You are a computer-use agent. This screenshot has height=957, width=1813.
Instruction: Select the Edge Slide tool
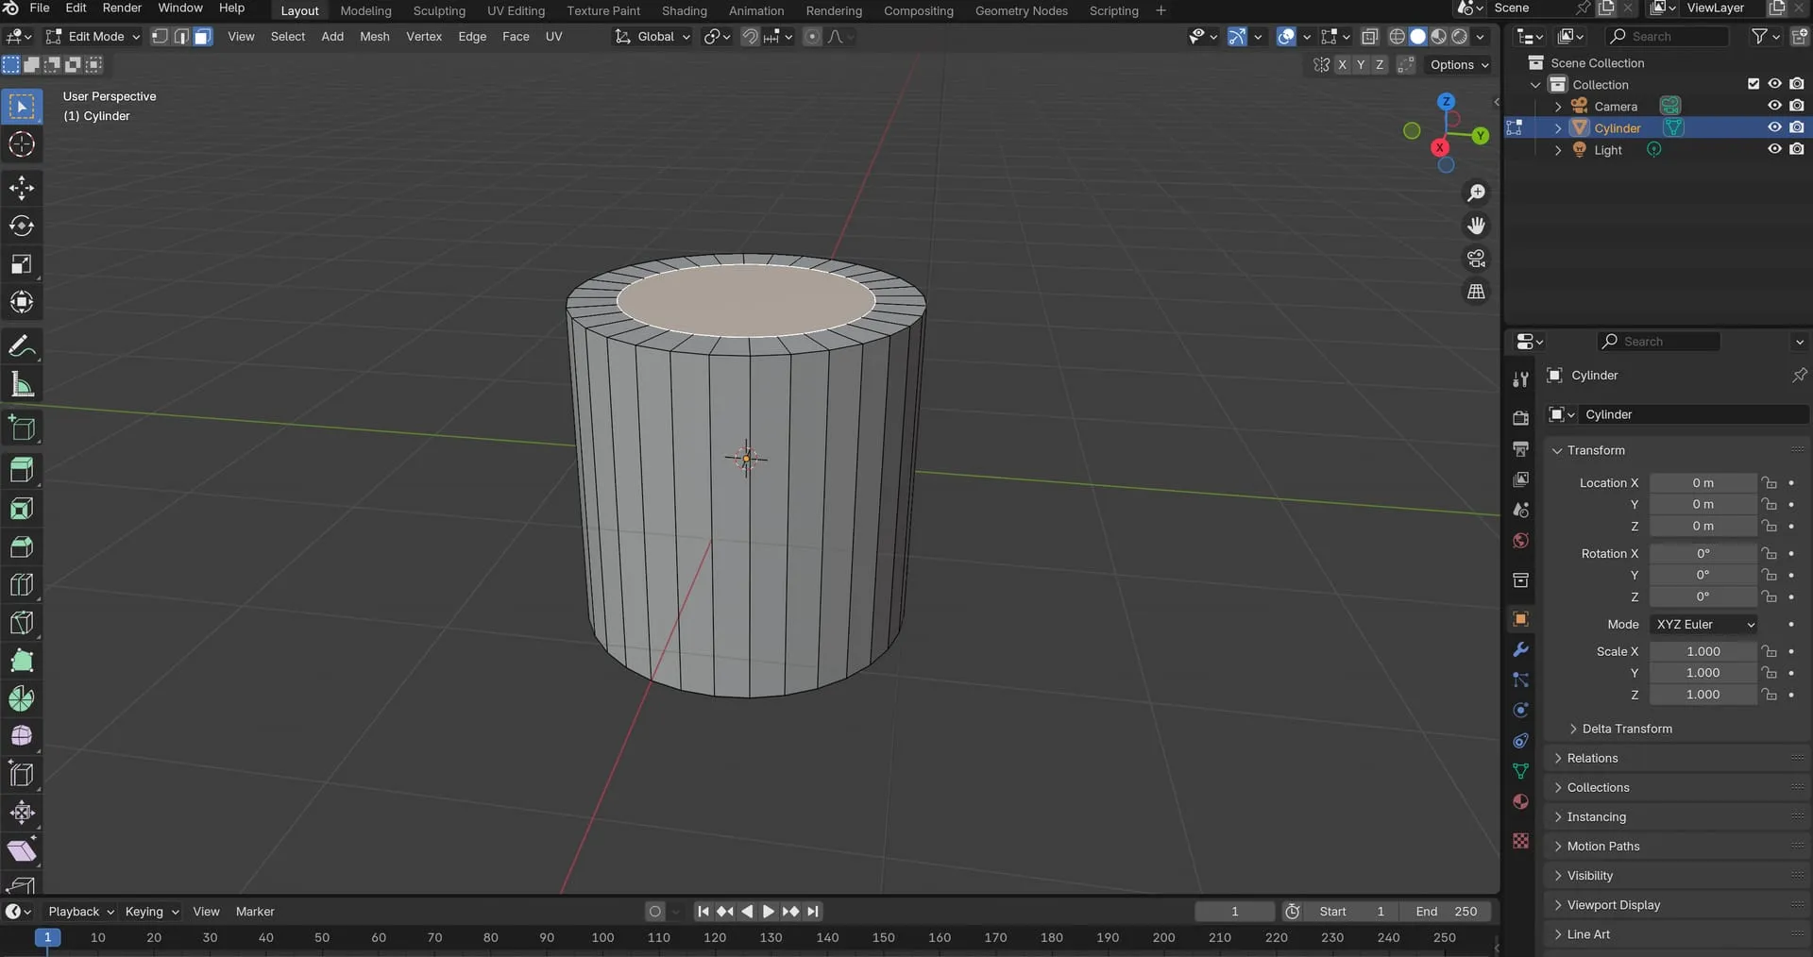[22, 775]
